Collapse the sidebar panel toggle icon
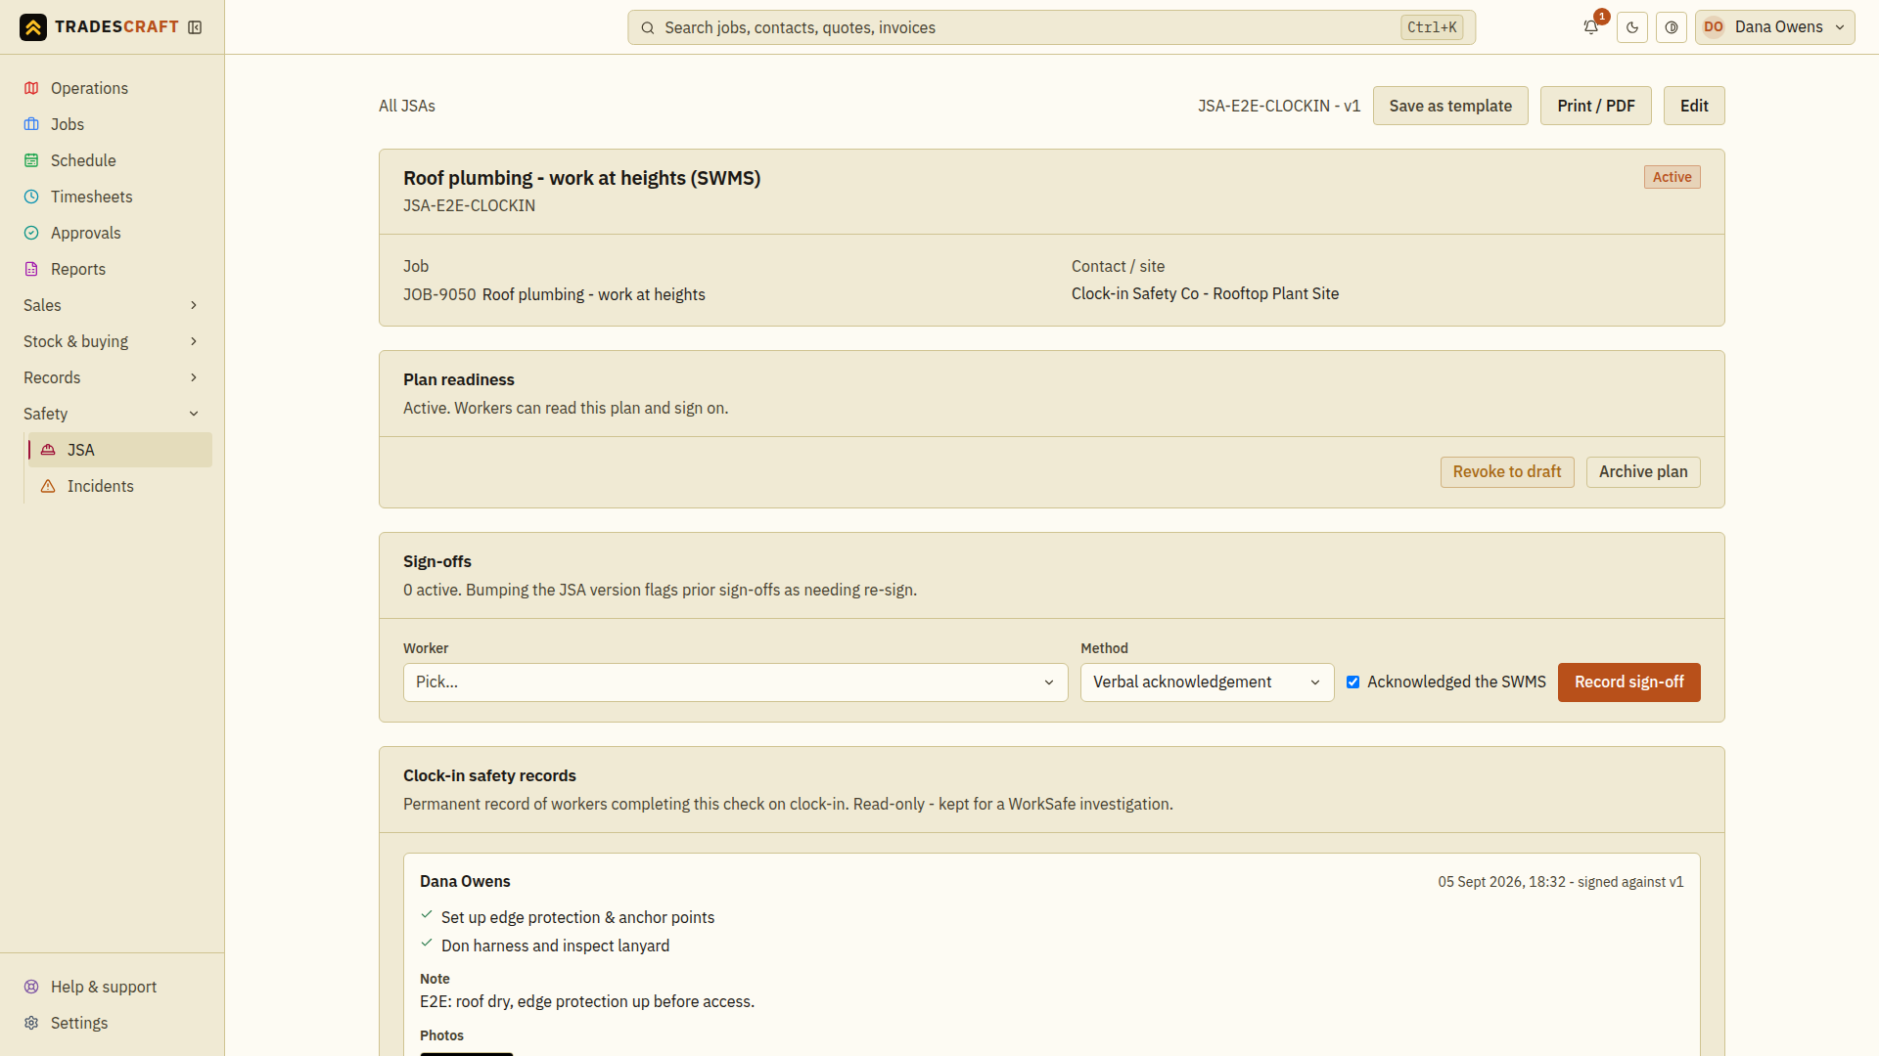The height and width of the screenshot is (1056, 1879). coord(195,27)
